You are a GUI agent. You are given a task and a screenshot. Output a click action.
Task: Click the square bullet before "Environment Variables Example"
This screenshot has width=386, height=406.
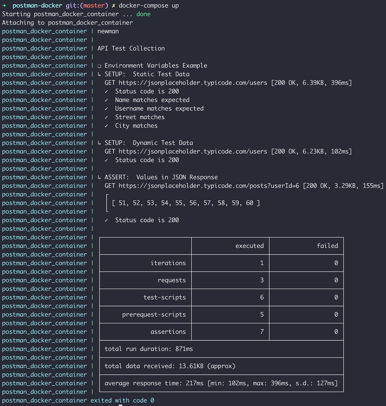tap(99, 66)
